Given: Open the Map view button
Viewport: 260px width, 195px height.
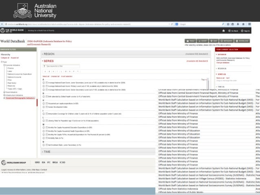Looking at the screenshot, I should [214, 41].
